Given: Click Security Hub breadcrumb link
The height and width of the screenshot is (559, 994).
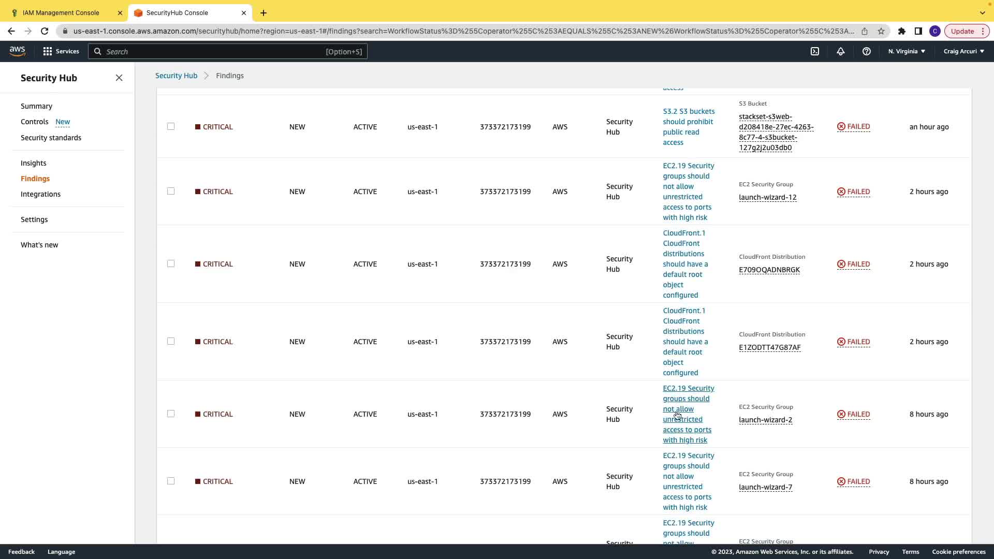Looking at the screenshot, I should [176, 76].
